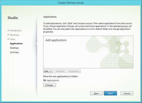Click inside the Add applications list area

click(88, 52)
